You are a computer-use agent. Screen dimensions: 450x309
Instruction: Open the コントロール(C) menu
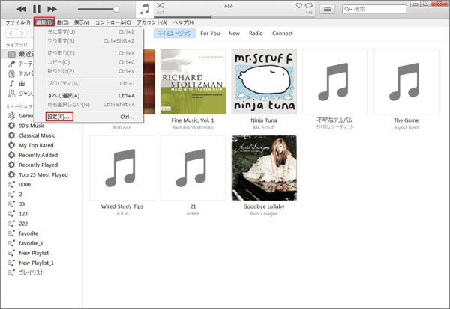click(x=112, y=22)
